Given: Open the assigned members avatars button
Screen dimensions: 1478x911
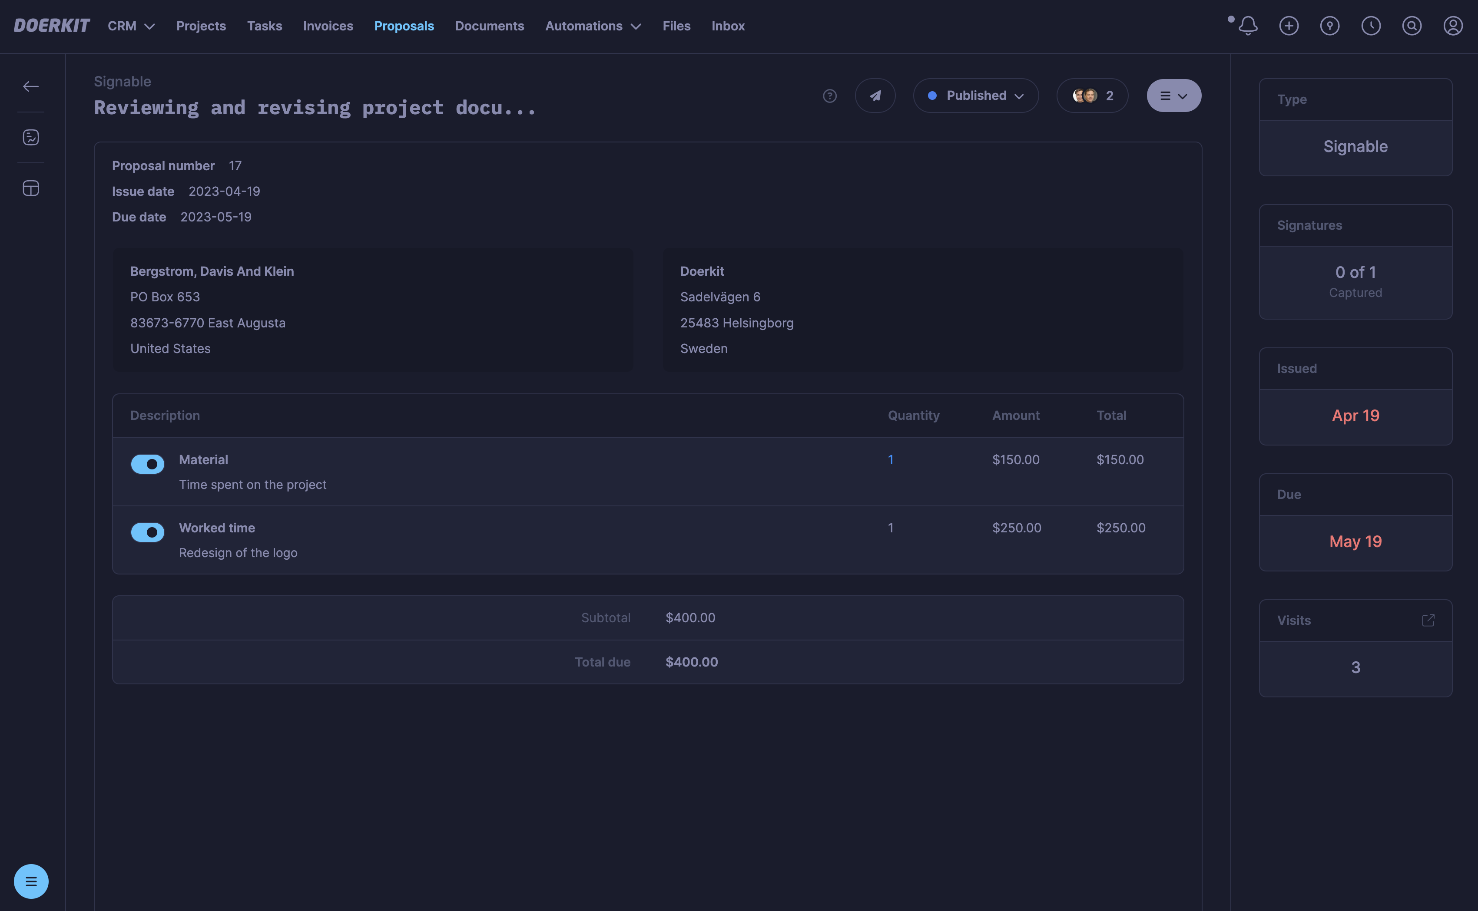Looking at the screenshot, I should click(x=1092, y=96).
